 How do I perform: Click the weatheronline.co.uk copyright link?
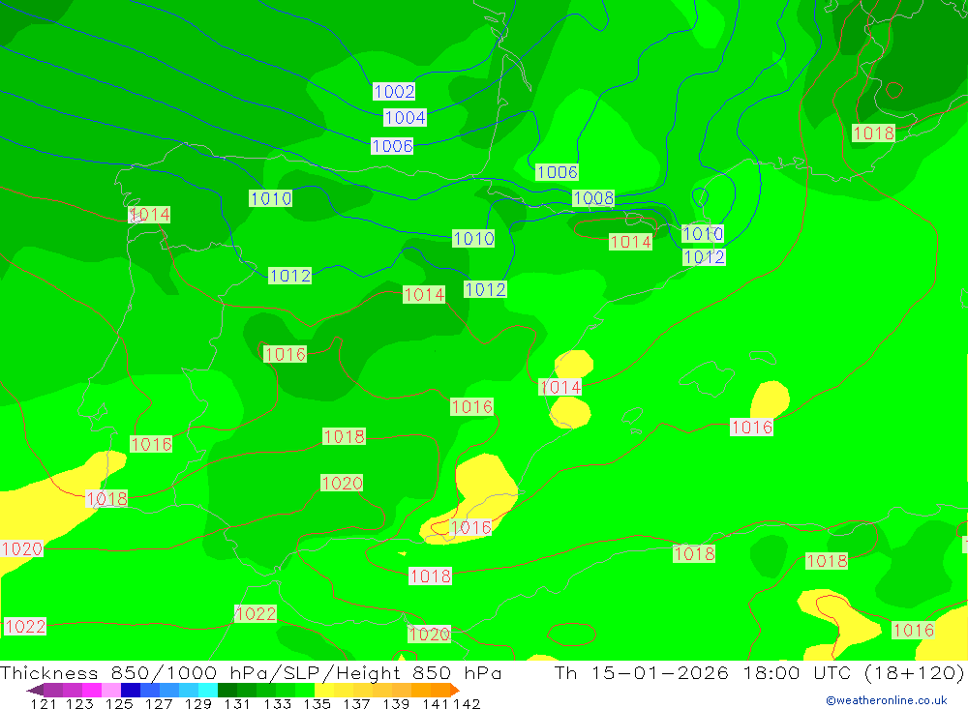887,700
